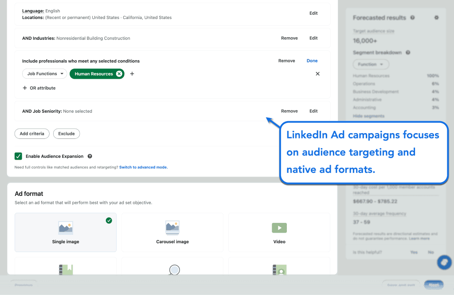The width and height of the screenshot is (454, 295).
Task: Select the ad format card under Carousel image
Action: coord(172,266)
